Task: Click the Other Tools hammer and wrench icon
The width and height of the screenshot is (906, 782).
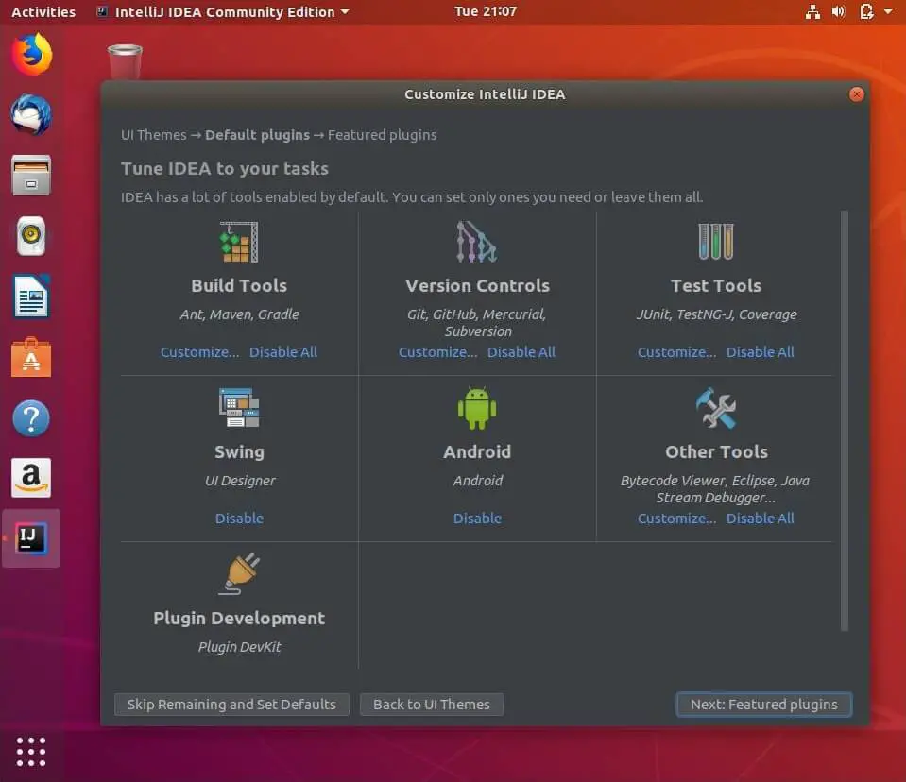Action: click(x=716, y=408)
